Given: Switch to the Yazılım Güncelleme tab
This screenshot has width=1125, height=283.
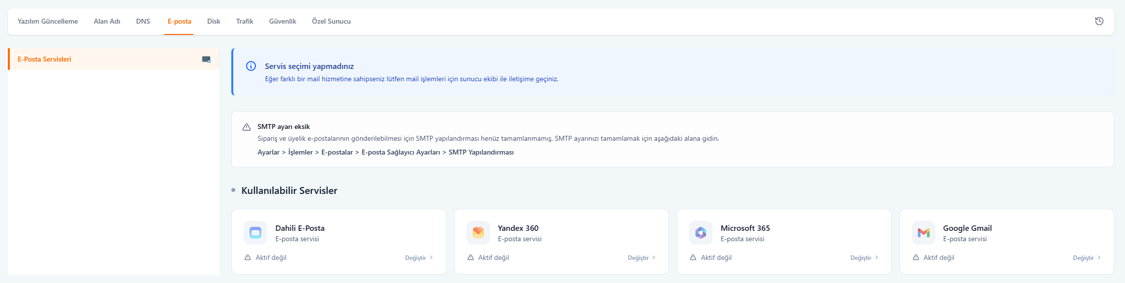Looking at the screenshot, I should click(x=48, y=21).
